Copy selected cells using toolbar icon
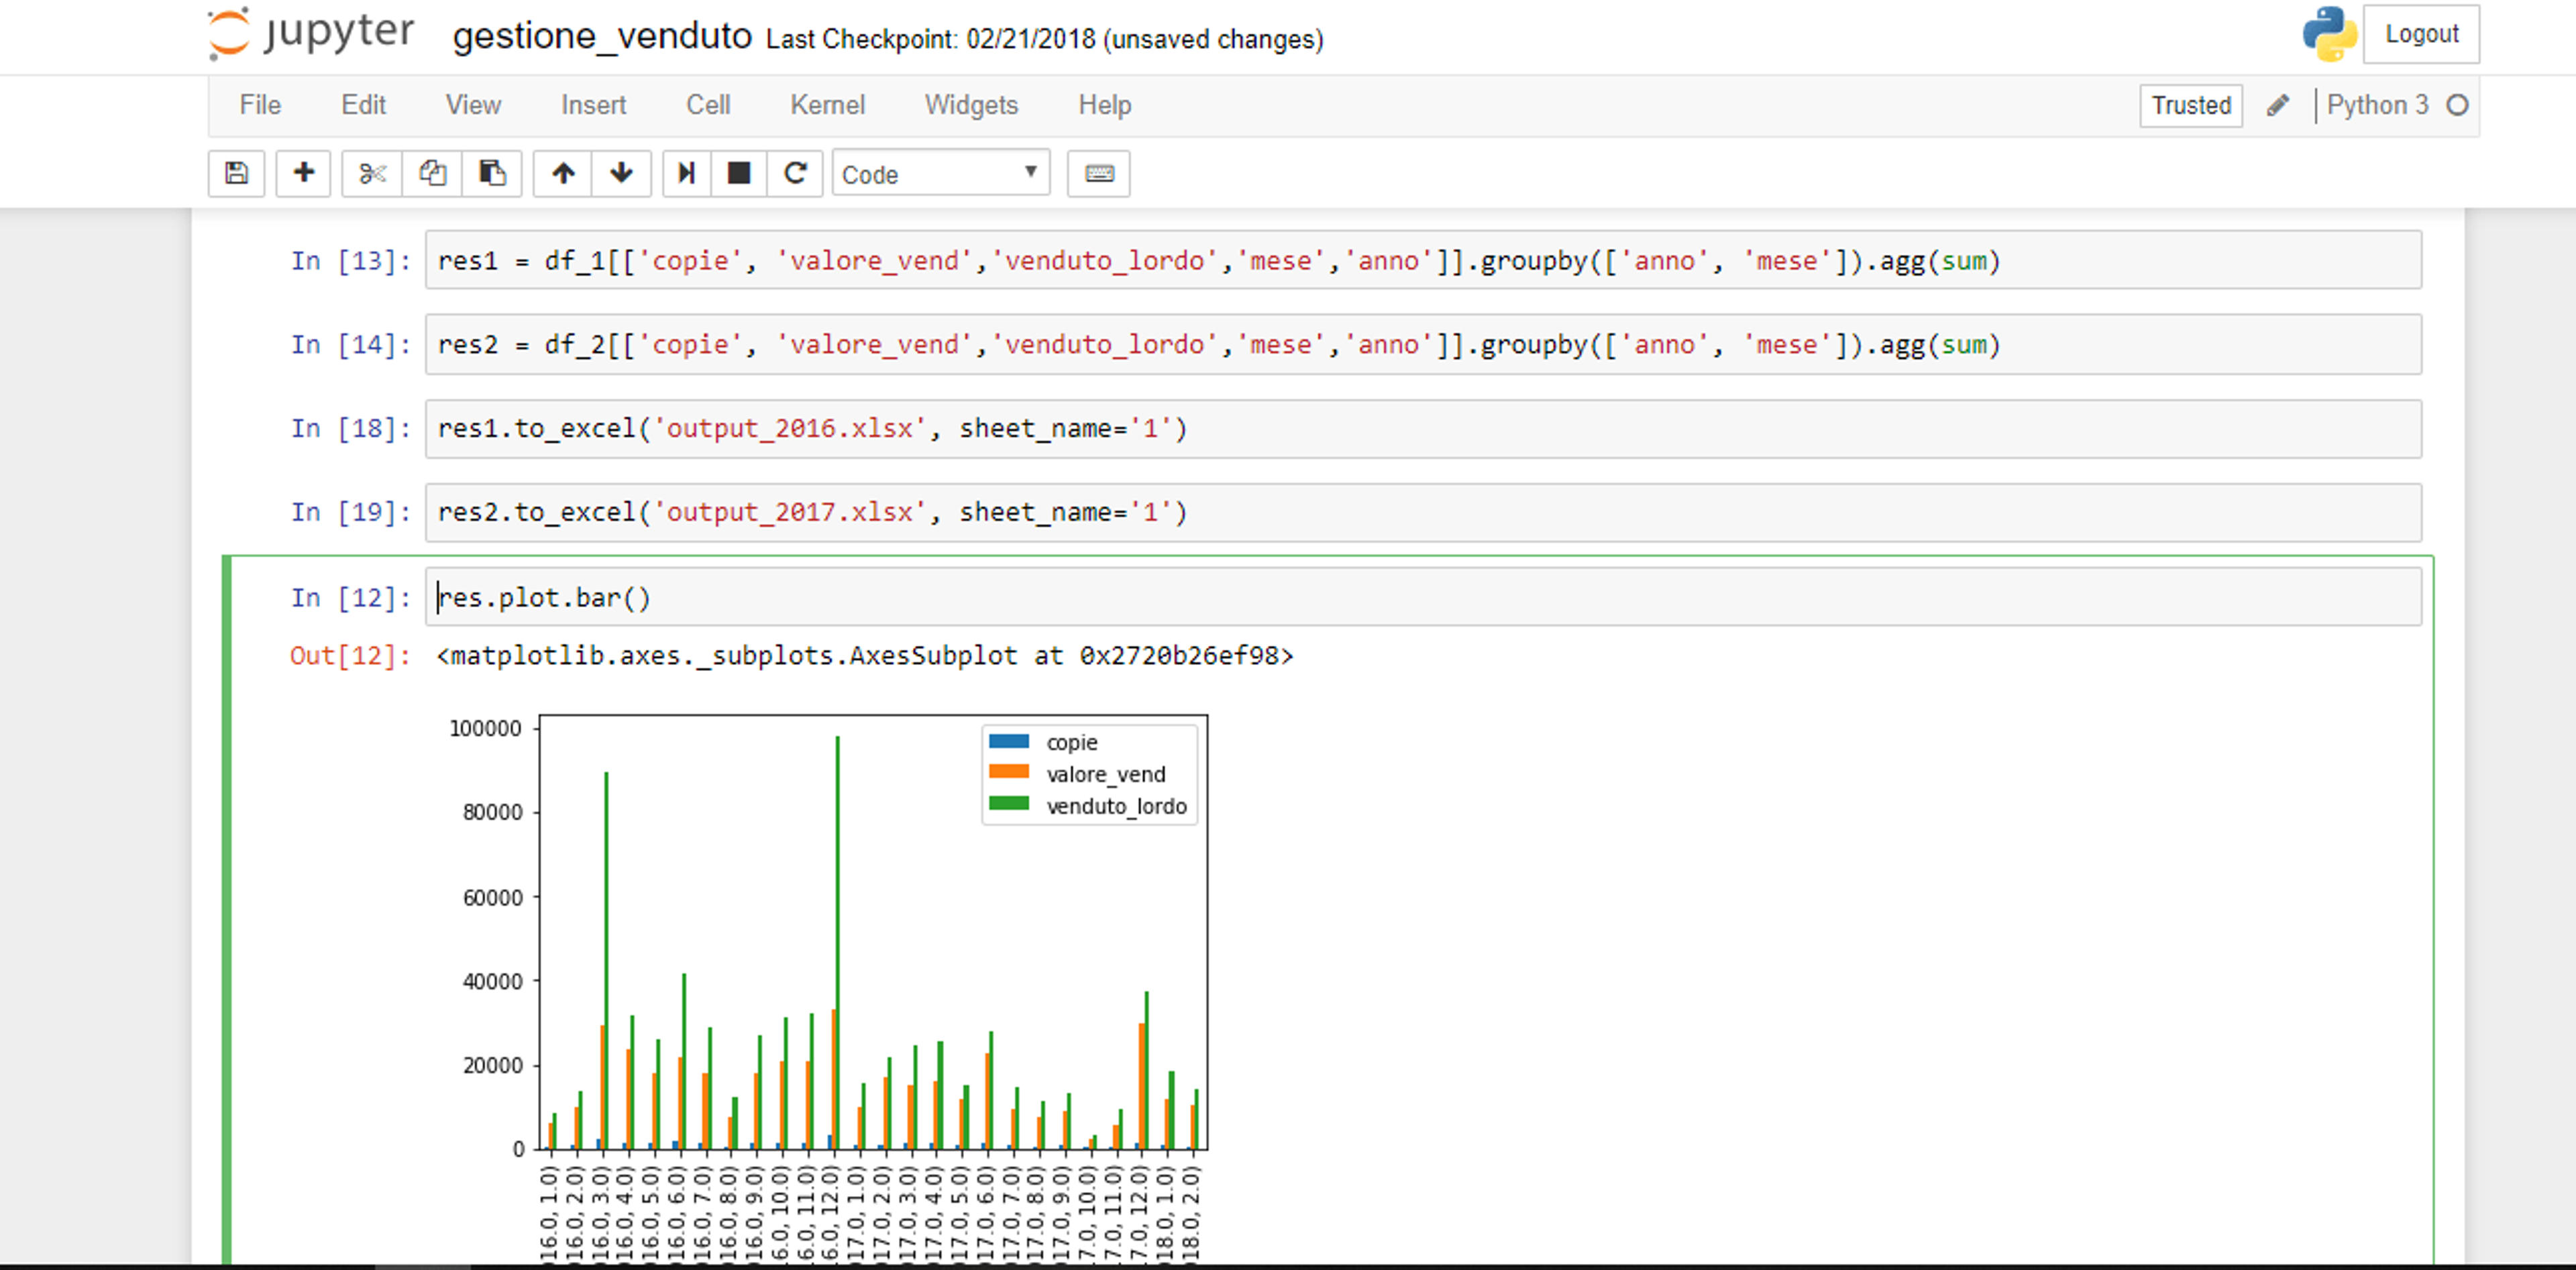The width and height of the screenshot is (2576, 1270). [x=432, y=174]
